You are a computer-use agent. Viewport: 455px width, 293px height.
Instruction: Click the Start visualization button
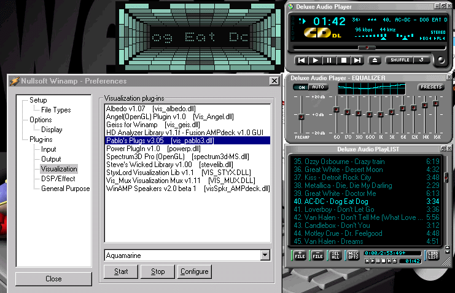pos(120,272)
